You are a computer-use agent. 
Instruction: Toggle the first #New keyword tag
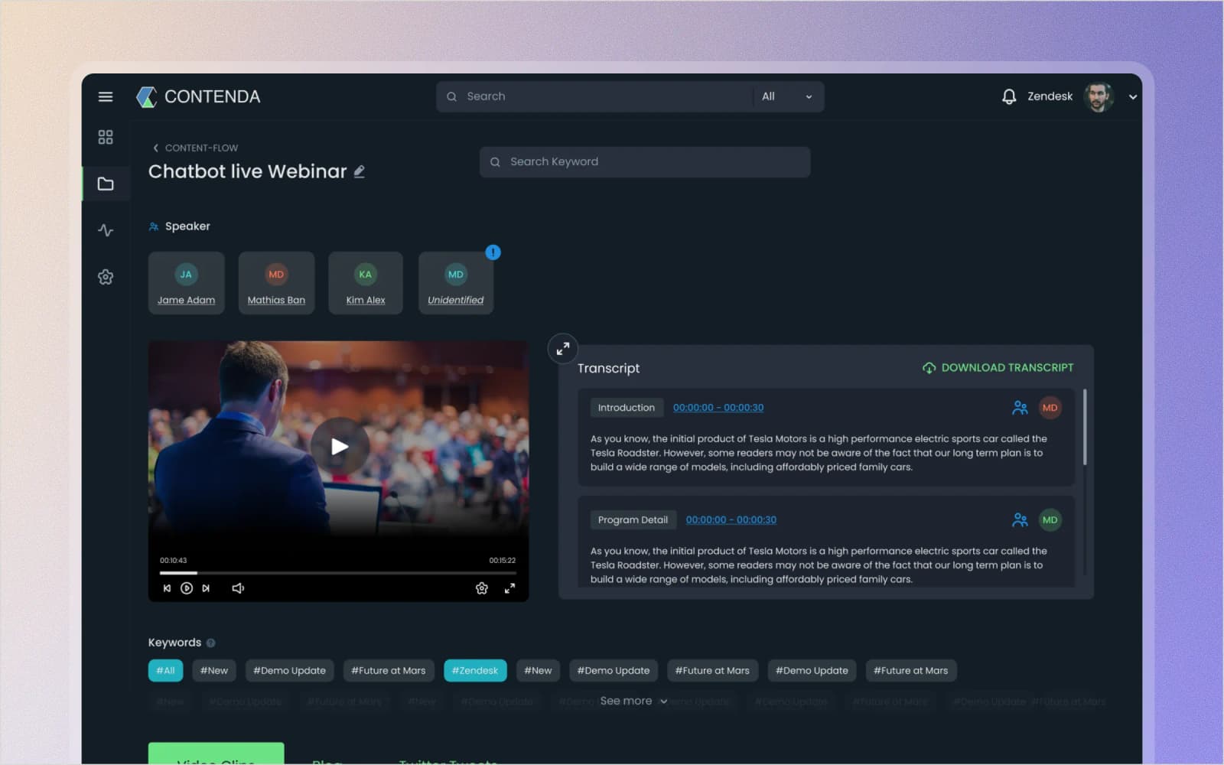coord(214,671)
